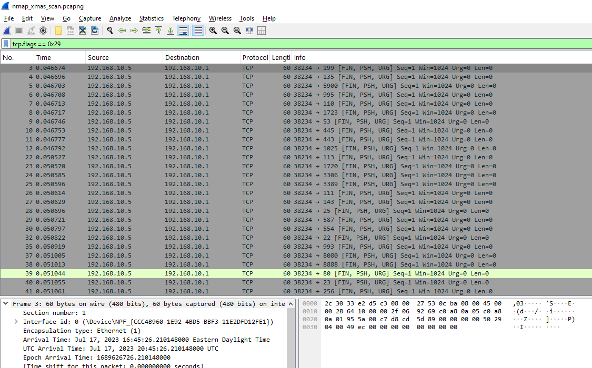Image resolution: width=592 pixels, height=368 pixels.
Task: Open the capture options dialog
Action: click(43, 30)
